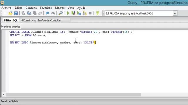The height and width of the screenshot is (105, 188).
Task: Click the Previous queries label
Action: pyautogui.click(x=11, y=27)
